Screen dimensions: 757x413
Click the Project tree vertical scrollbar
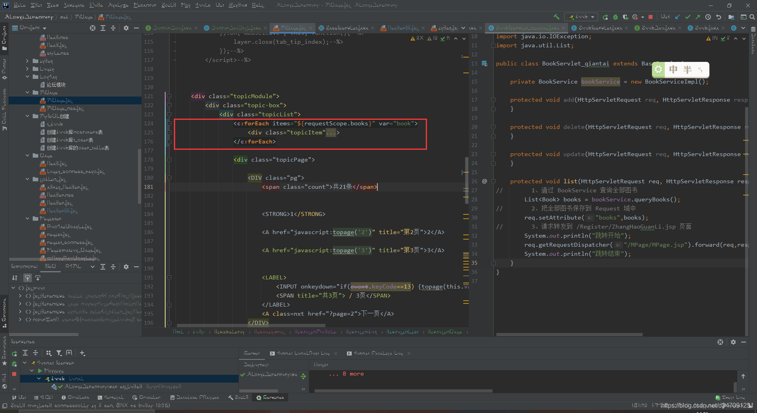click(139, 177)
